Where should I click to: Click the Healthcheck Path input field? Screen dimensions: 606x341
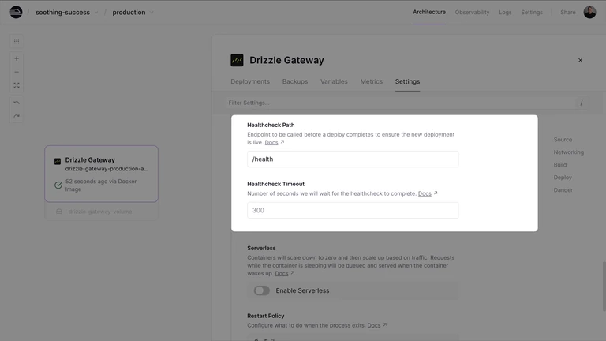tap(353, 159)
